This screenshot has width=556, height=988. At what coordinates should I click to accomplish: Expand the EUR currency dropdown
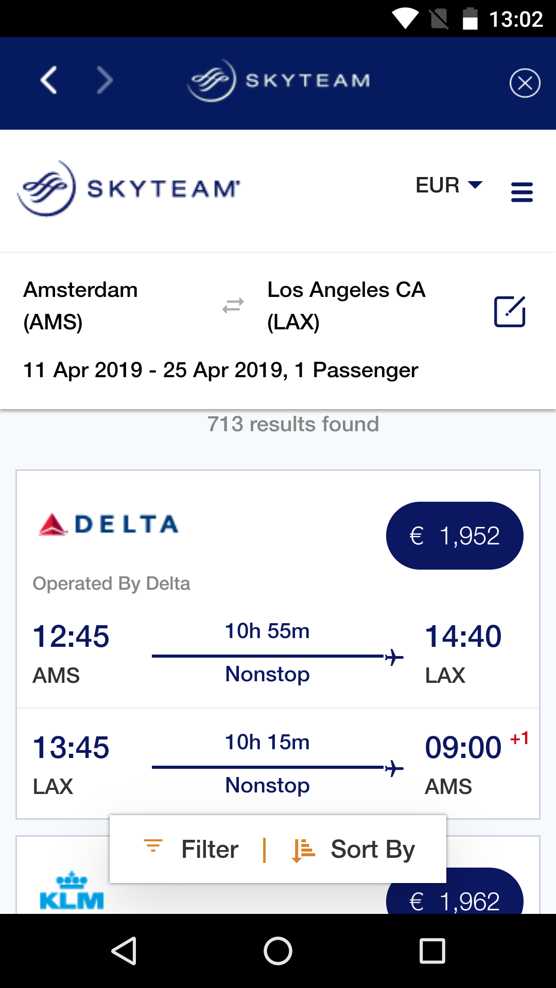click(x=449, y=185)
